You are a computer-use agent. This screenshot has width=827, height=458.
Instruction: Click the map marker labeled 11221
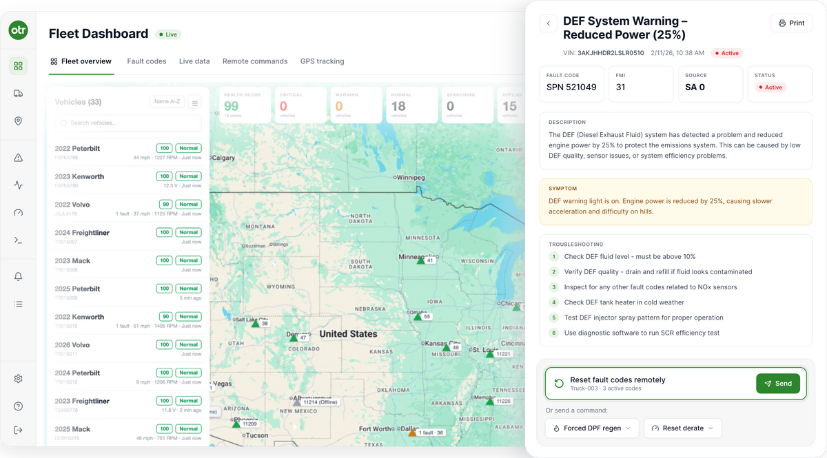(490, 354)
